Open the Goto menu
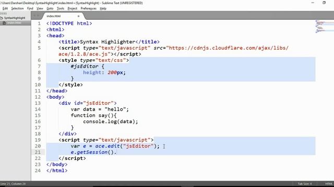Screen dimensions: 334x187 pyautogui.click(x=50, y=8)
